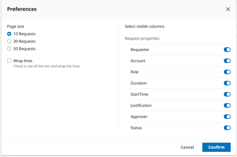
Task: Click the 50 Requests label text
Action: click(x=24, y=49)
